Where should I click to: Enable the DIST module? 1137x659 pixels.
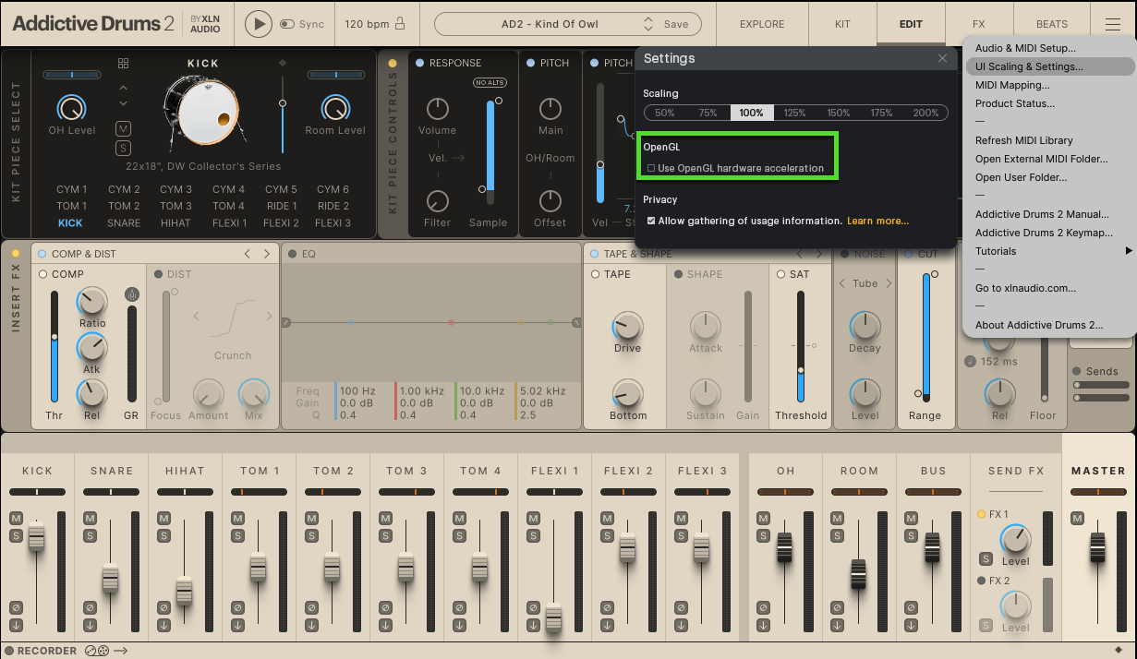point(159,274)
